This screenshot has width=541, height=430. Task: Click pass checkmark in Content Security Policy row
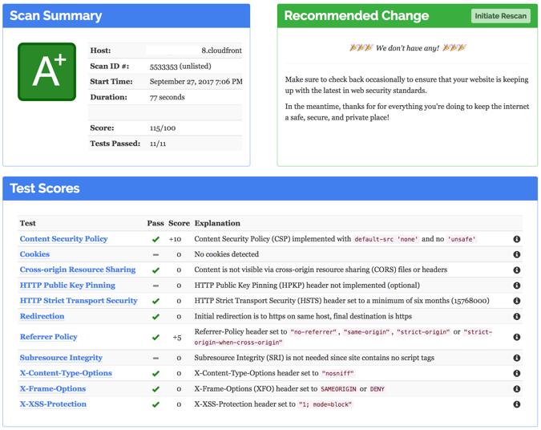pos(155,239)
